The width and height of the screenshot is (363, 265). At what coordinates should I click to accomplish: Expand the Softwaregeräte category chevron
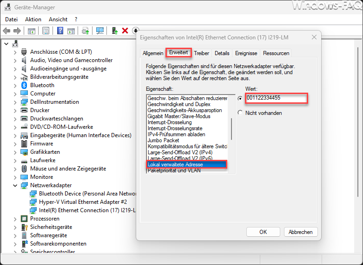[15, 236]
